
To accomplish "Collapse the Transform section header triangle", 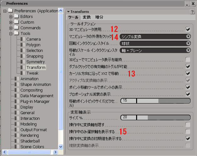I will 68,12.
